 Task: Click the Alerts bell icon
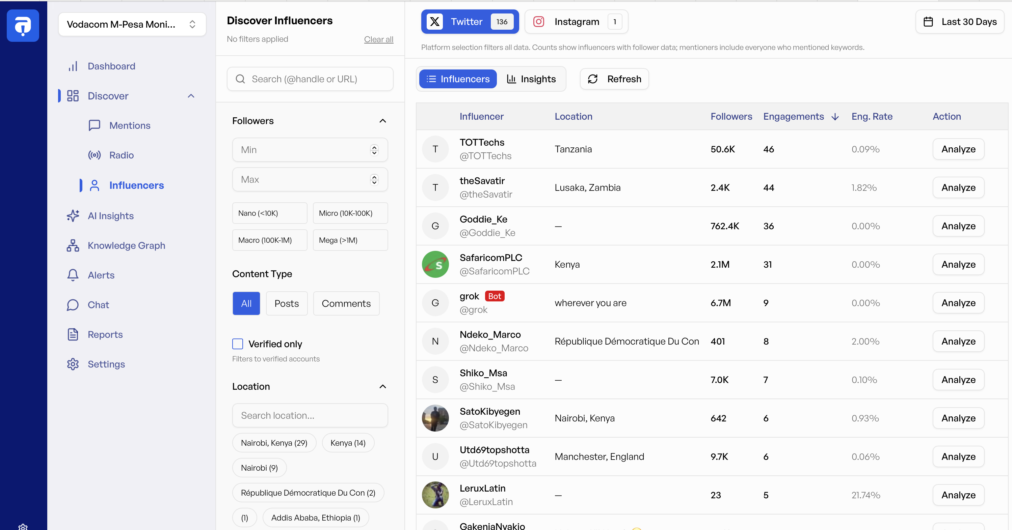(x=73, y=275)
